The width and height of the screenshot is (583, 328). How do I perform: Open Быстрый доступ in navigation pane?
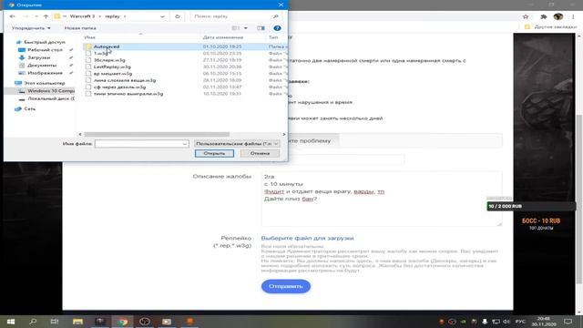45,42
